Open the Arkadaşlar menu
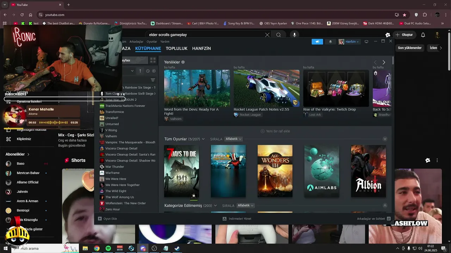 click(x=136, y=41)
